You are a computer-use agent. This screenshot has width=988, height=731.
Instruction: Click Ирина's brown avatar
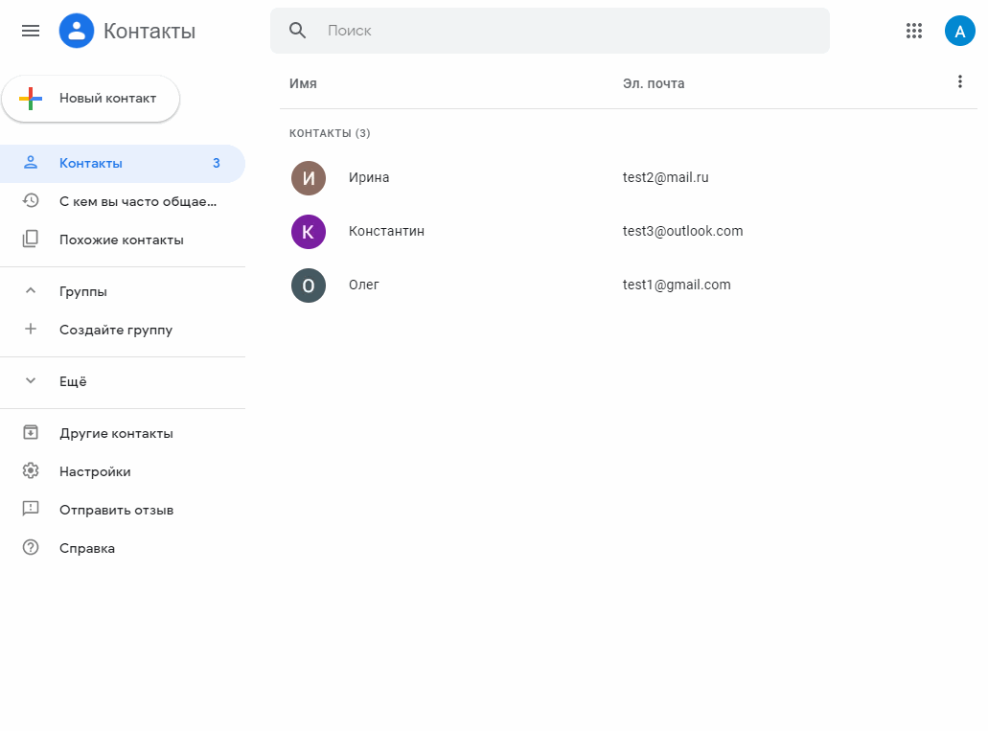click(x=309, y=178)
